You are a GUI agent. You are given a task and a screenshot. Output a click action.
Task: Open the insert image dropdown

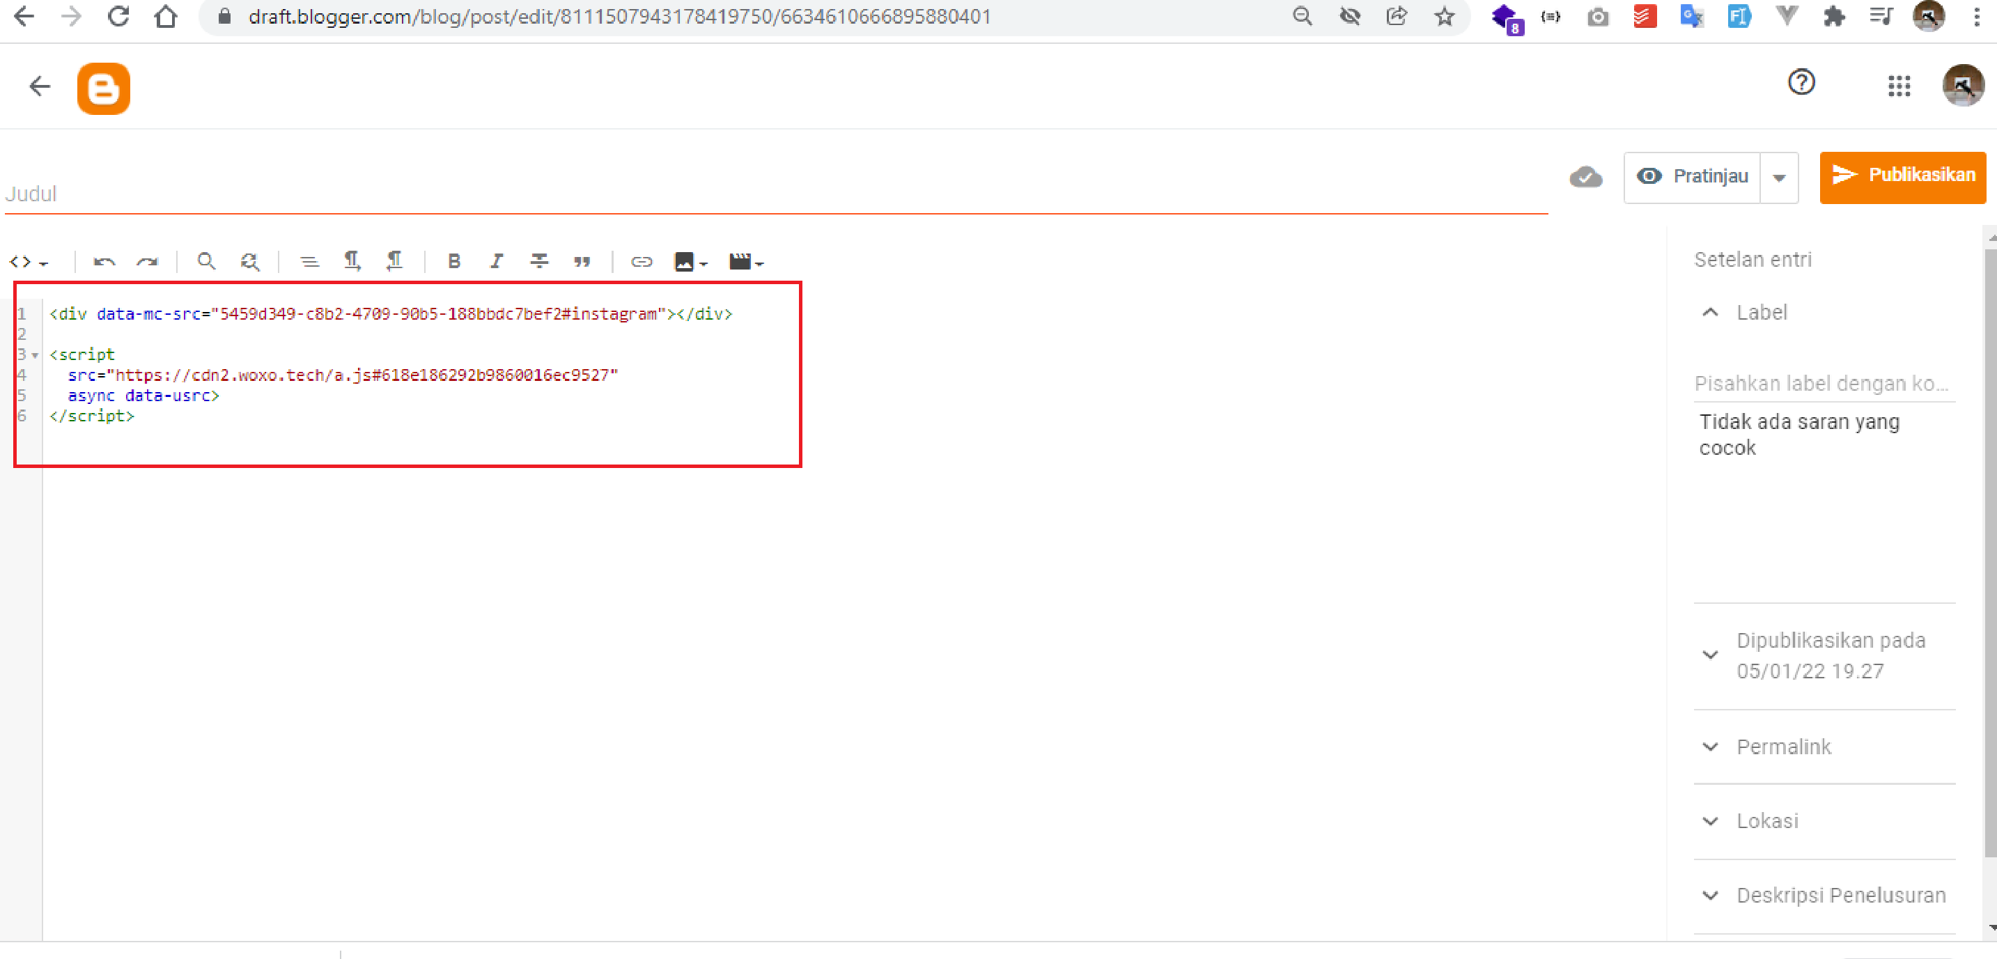(691, 262)
